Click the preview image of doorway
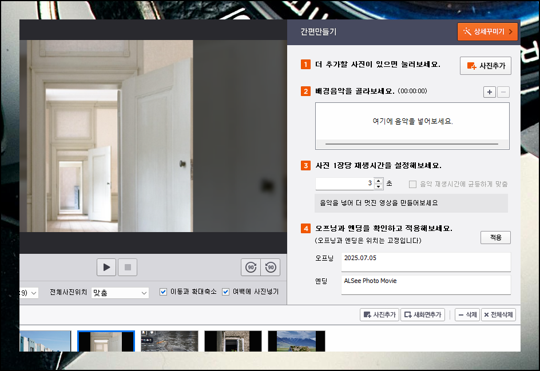This screenshot has width=540, height=371. click(x=153, y=136)
